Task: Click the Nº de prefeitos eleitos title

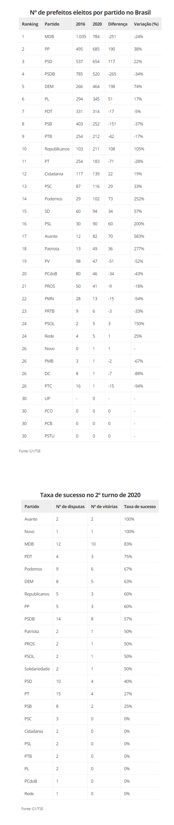Action: (90, 12)
